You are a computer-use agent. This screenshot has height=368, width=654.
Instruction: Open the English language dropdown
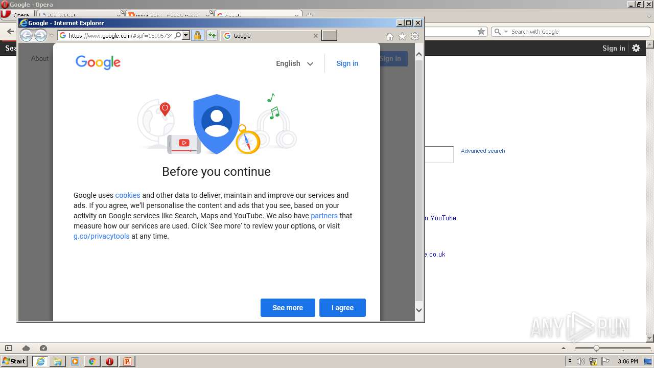pos(295,63)
